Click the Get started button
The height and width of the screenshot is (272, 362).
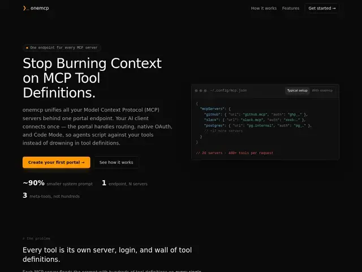click(x=322, y=8)
